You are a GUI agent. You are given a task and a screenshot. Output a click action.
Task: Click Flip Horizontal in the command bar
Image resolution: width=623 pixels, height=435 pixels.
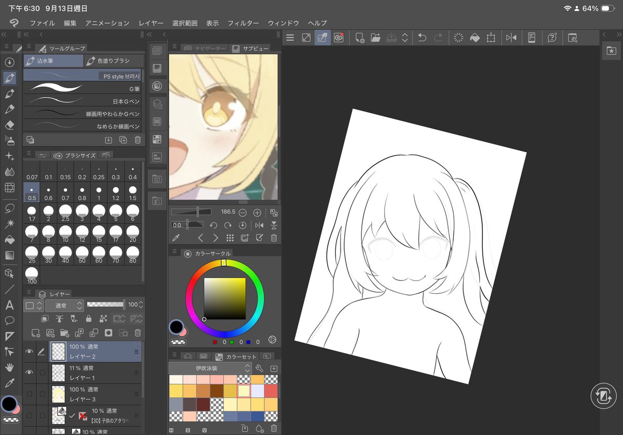pyautogui.click(x=511, y=37)
